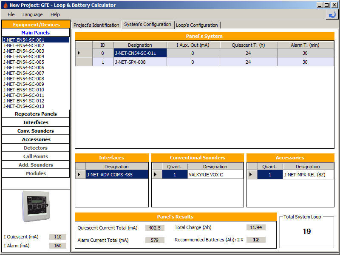
Task: Click the Repeaters Panels header
Action: pos(35,114)
